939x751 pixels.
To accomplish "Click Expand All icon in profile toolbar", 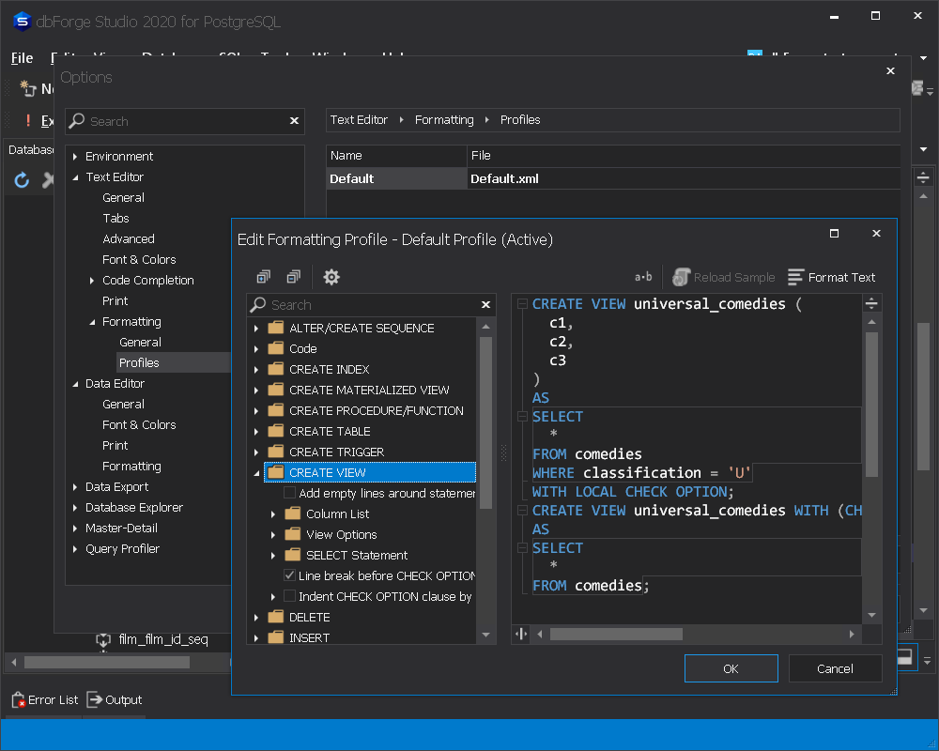I will [x=264, y=277].
